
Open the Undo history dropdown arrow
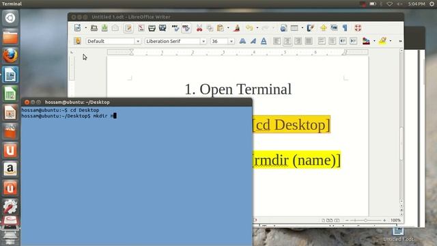coord(257,28)
